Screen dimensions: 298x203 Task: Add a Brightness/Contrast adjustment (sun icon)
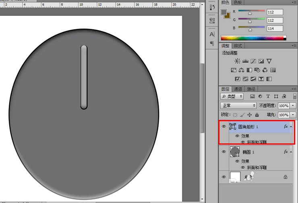click(237, 61)
